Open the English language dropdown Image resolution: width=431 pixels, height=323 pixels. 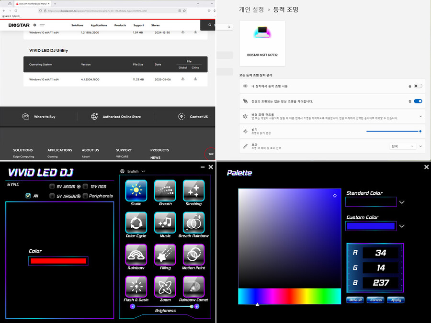[x=133, y=171]
